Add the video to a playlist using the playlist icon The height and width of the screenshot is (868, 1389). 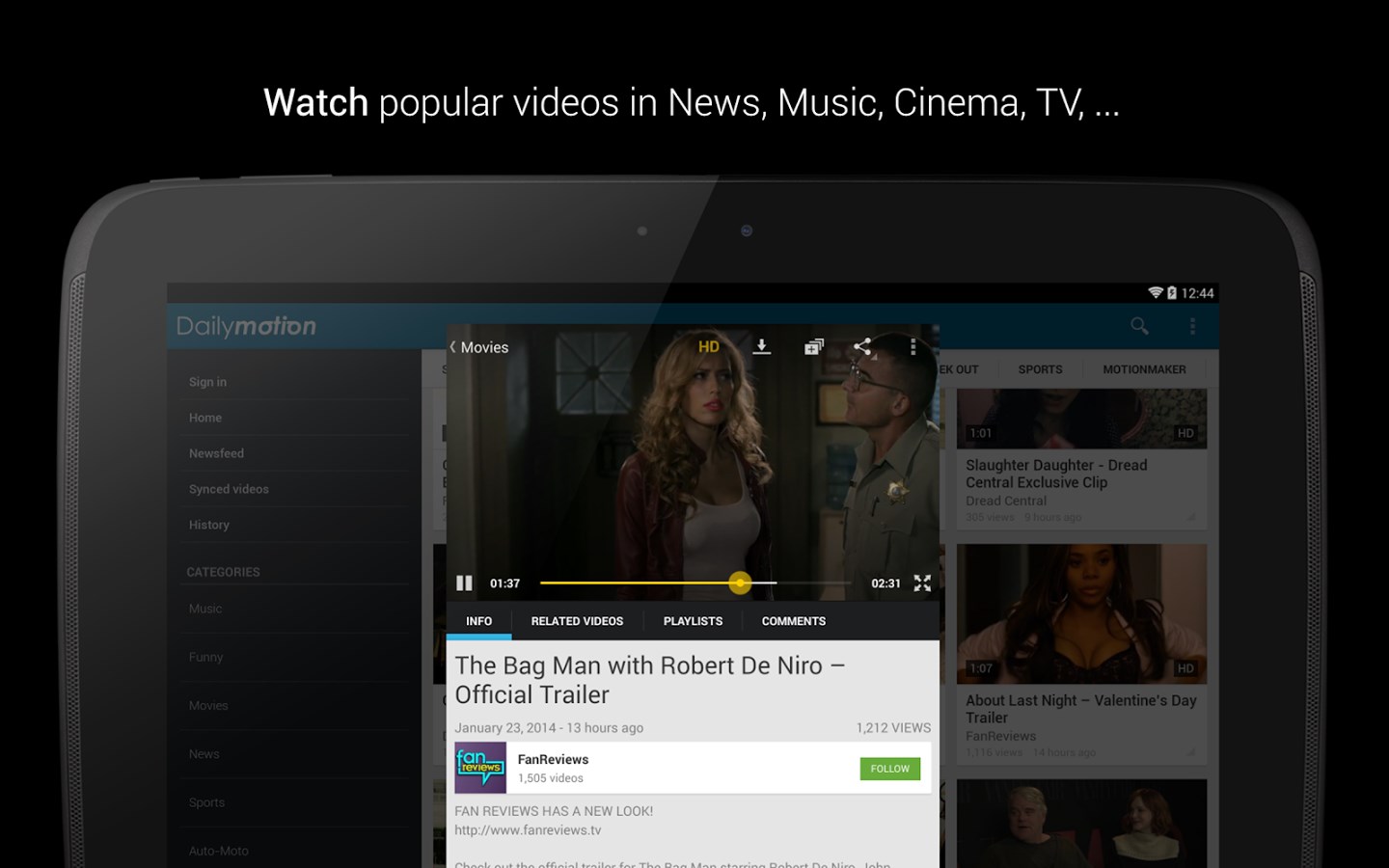[x=814, y=347]
